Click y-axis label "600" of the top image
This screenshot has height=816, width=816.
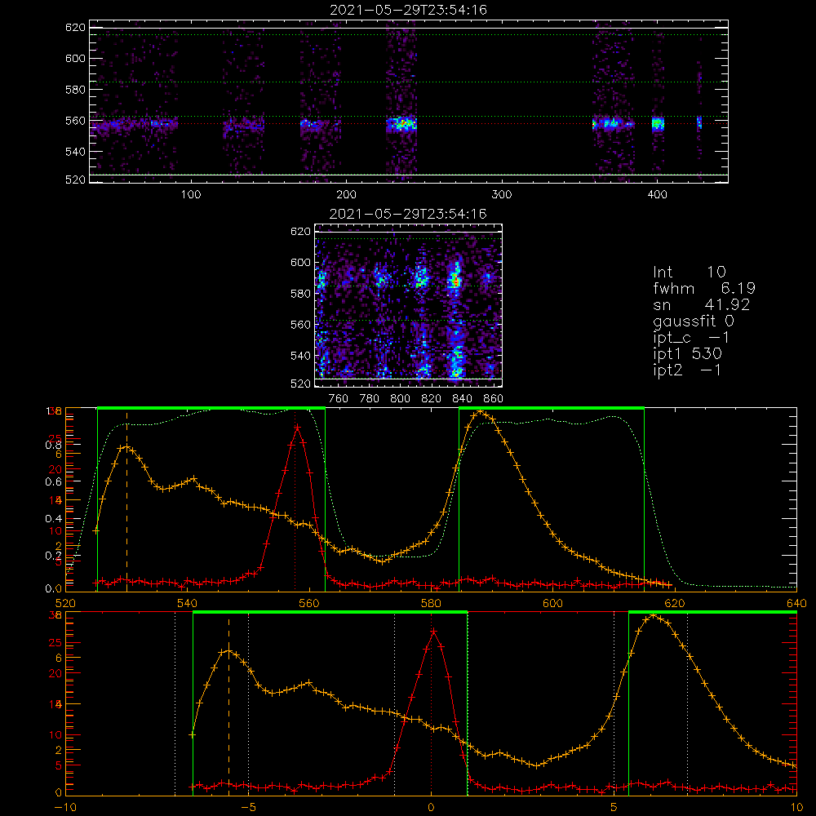click(x=75, y=58)
